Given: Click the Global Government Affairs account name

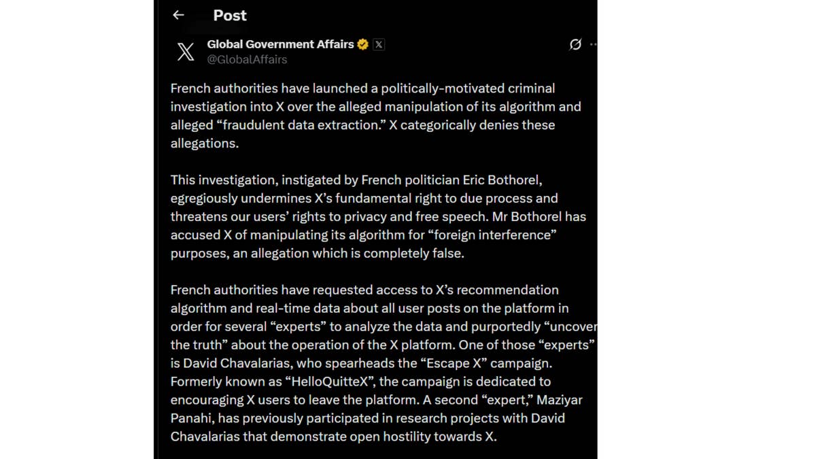Looking at the screenshot, I should (x=280, y=44).
